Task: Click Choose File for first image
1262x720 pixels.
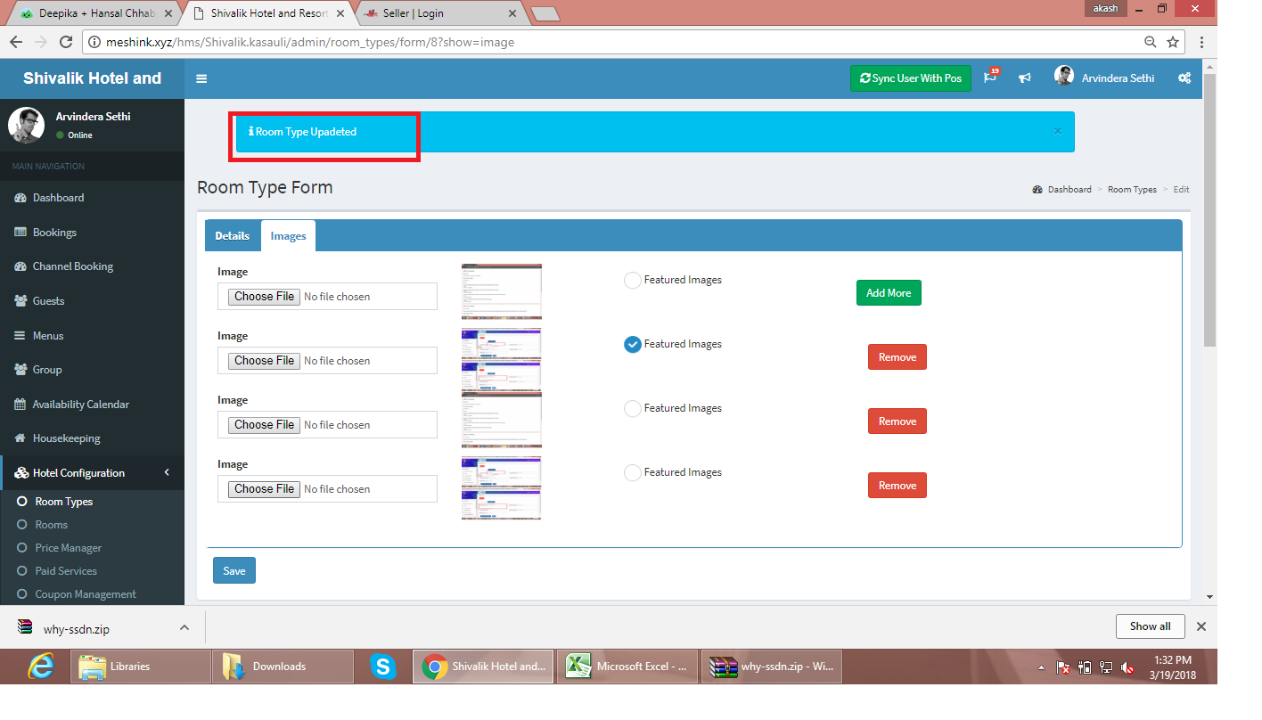Action: (264, 297)
